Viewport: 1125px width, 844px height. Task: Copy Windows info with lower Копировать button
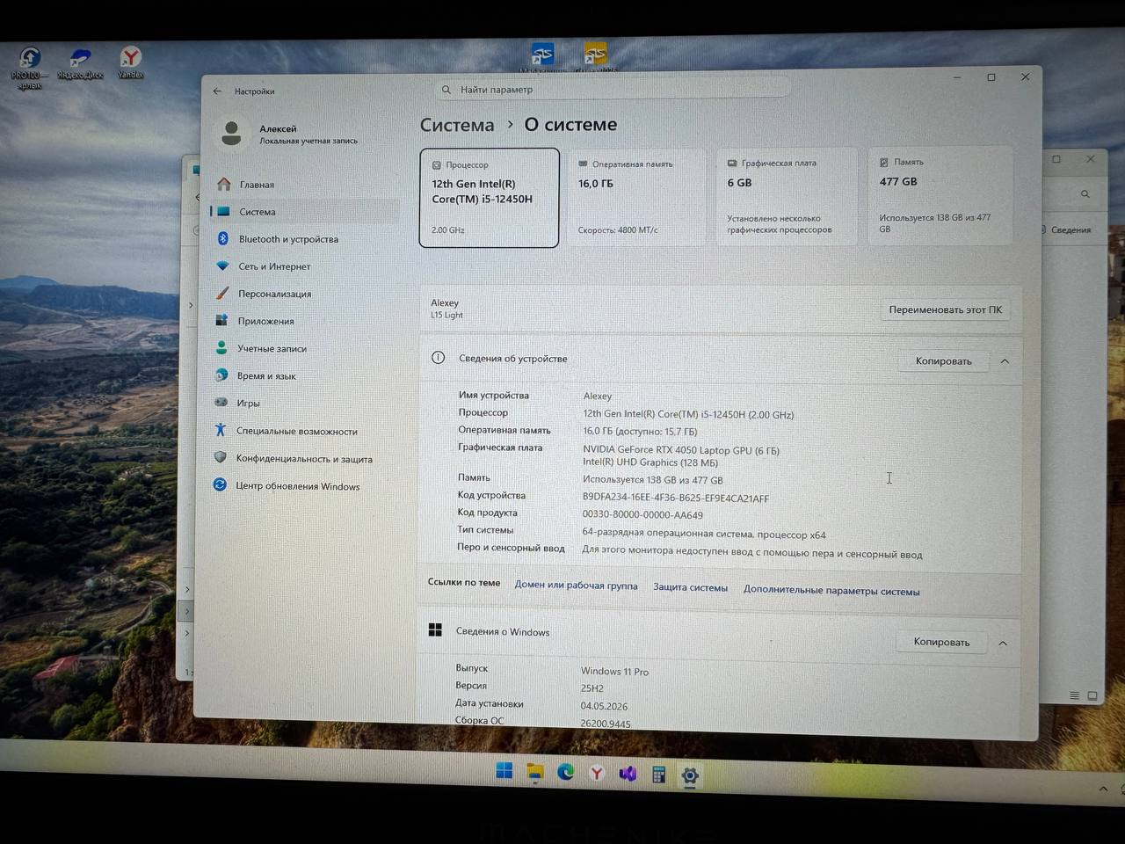(941, 642)
